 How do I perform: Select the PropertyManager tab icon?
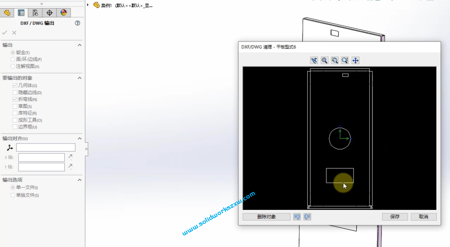[21, 12]
